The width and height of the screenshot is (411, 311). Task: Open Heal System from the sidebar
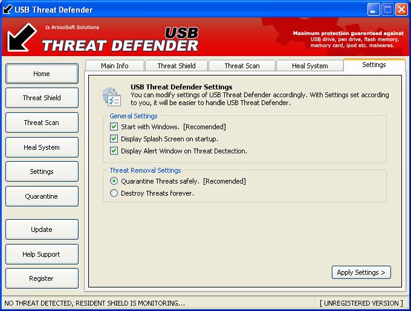pyautogui.click(x=42, y=147)
